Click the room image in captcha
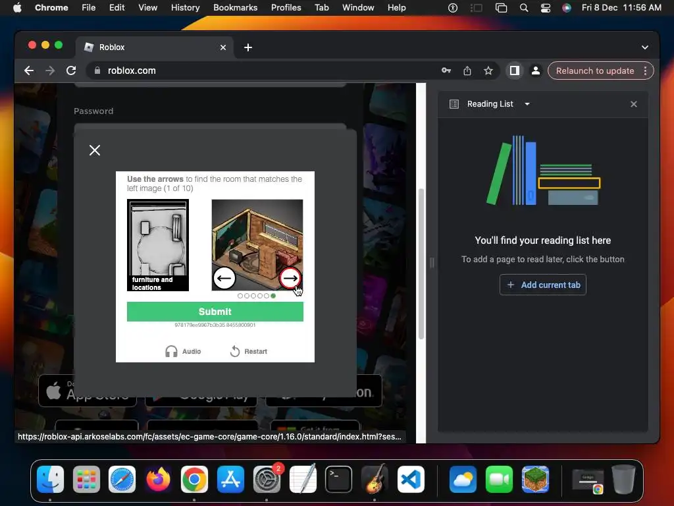This screenshot has height=506, width=674. [x=257, y=245]
